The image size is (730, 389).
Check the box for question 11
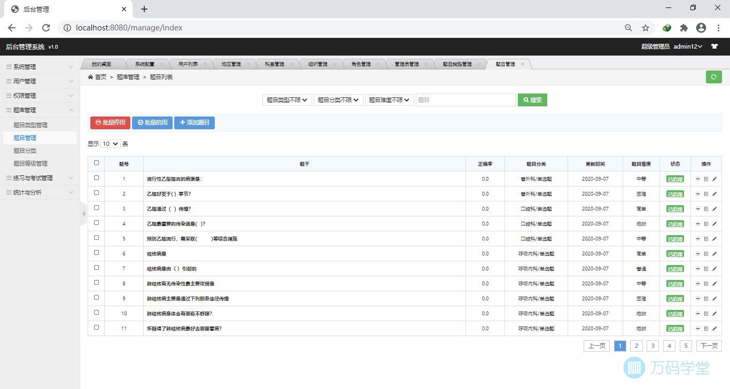click(96, 328)
